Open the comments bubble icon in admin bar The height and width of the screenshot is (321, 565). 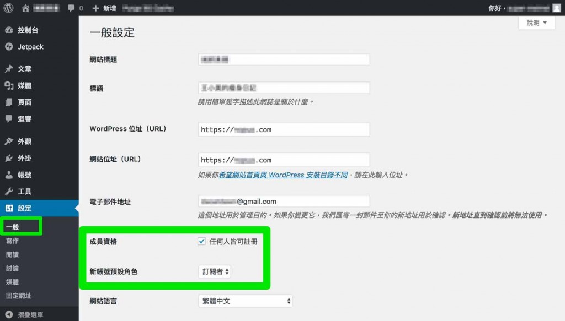point(71,8)
